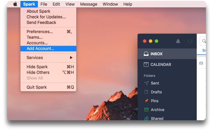The width and height of the screenshot is (213, 130).
Task: Open the Apple menu icon
Action: click(x=15, y=4)
